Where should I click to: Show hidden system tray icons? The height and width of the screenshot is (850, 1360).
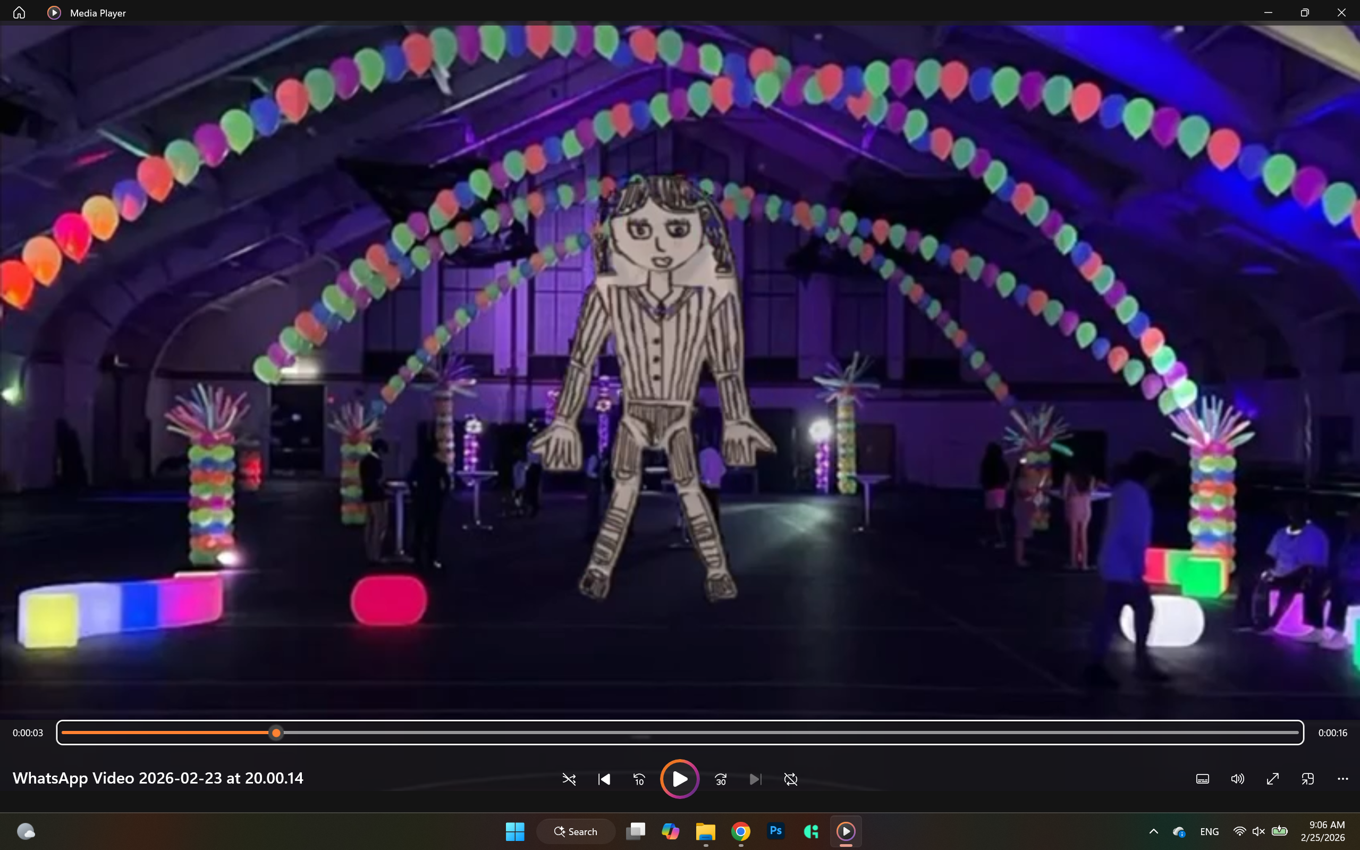[1153, 831]
